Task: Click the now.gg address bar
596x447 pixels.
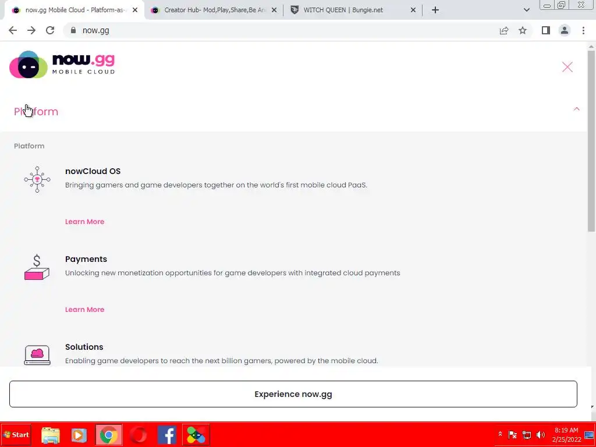Action: (x=281, y=30)
